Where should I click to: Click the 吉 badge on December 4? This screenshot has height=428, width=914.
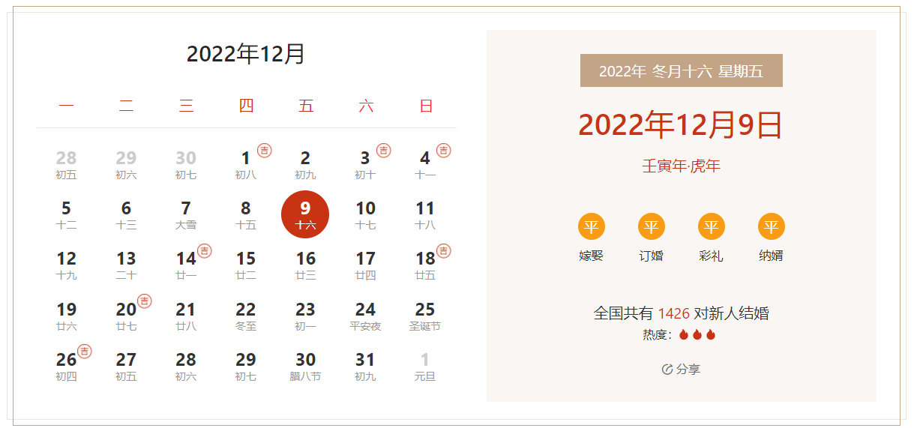click(x=444, y=151)
